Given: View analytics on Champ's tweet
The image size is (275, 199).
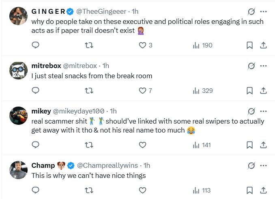Looking at the screenshot, I should coord(202,190).
